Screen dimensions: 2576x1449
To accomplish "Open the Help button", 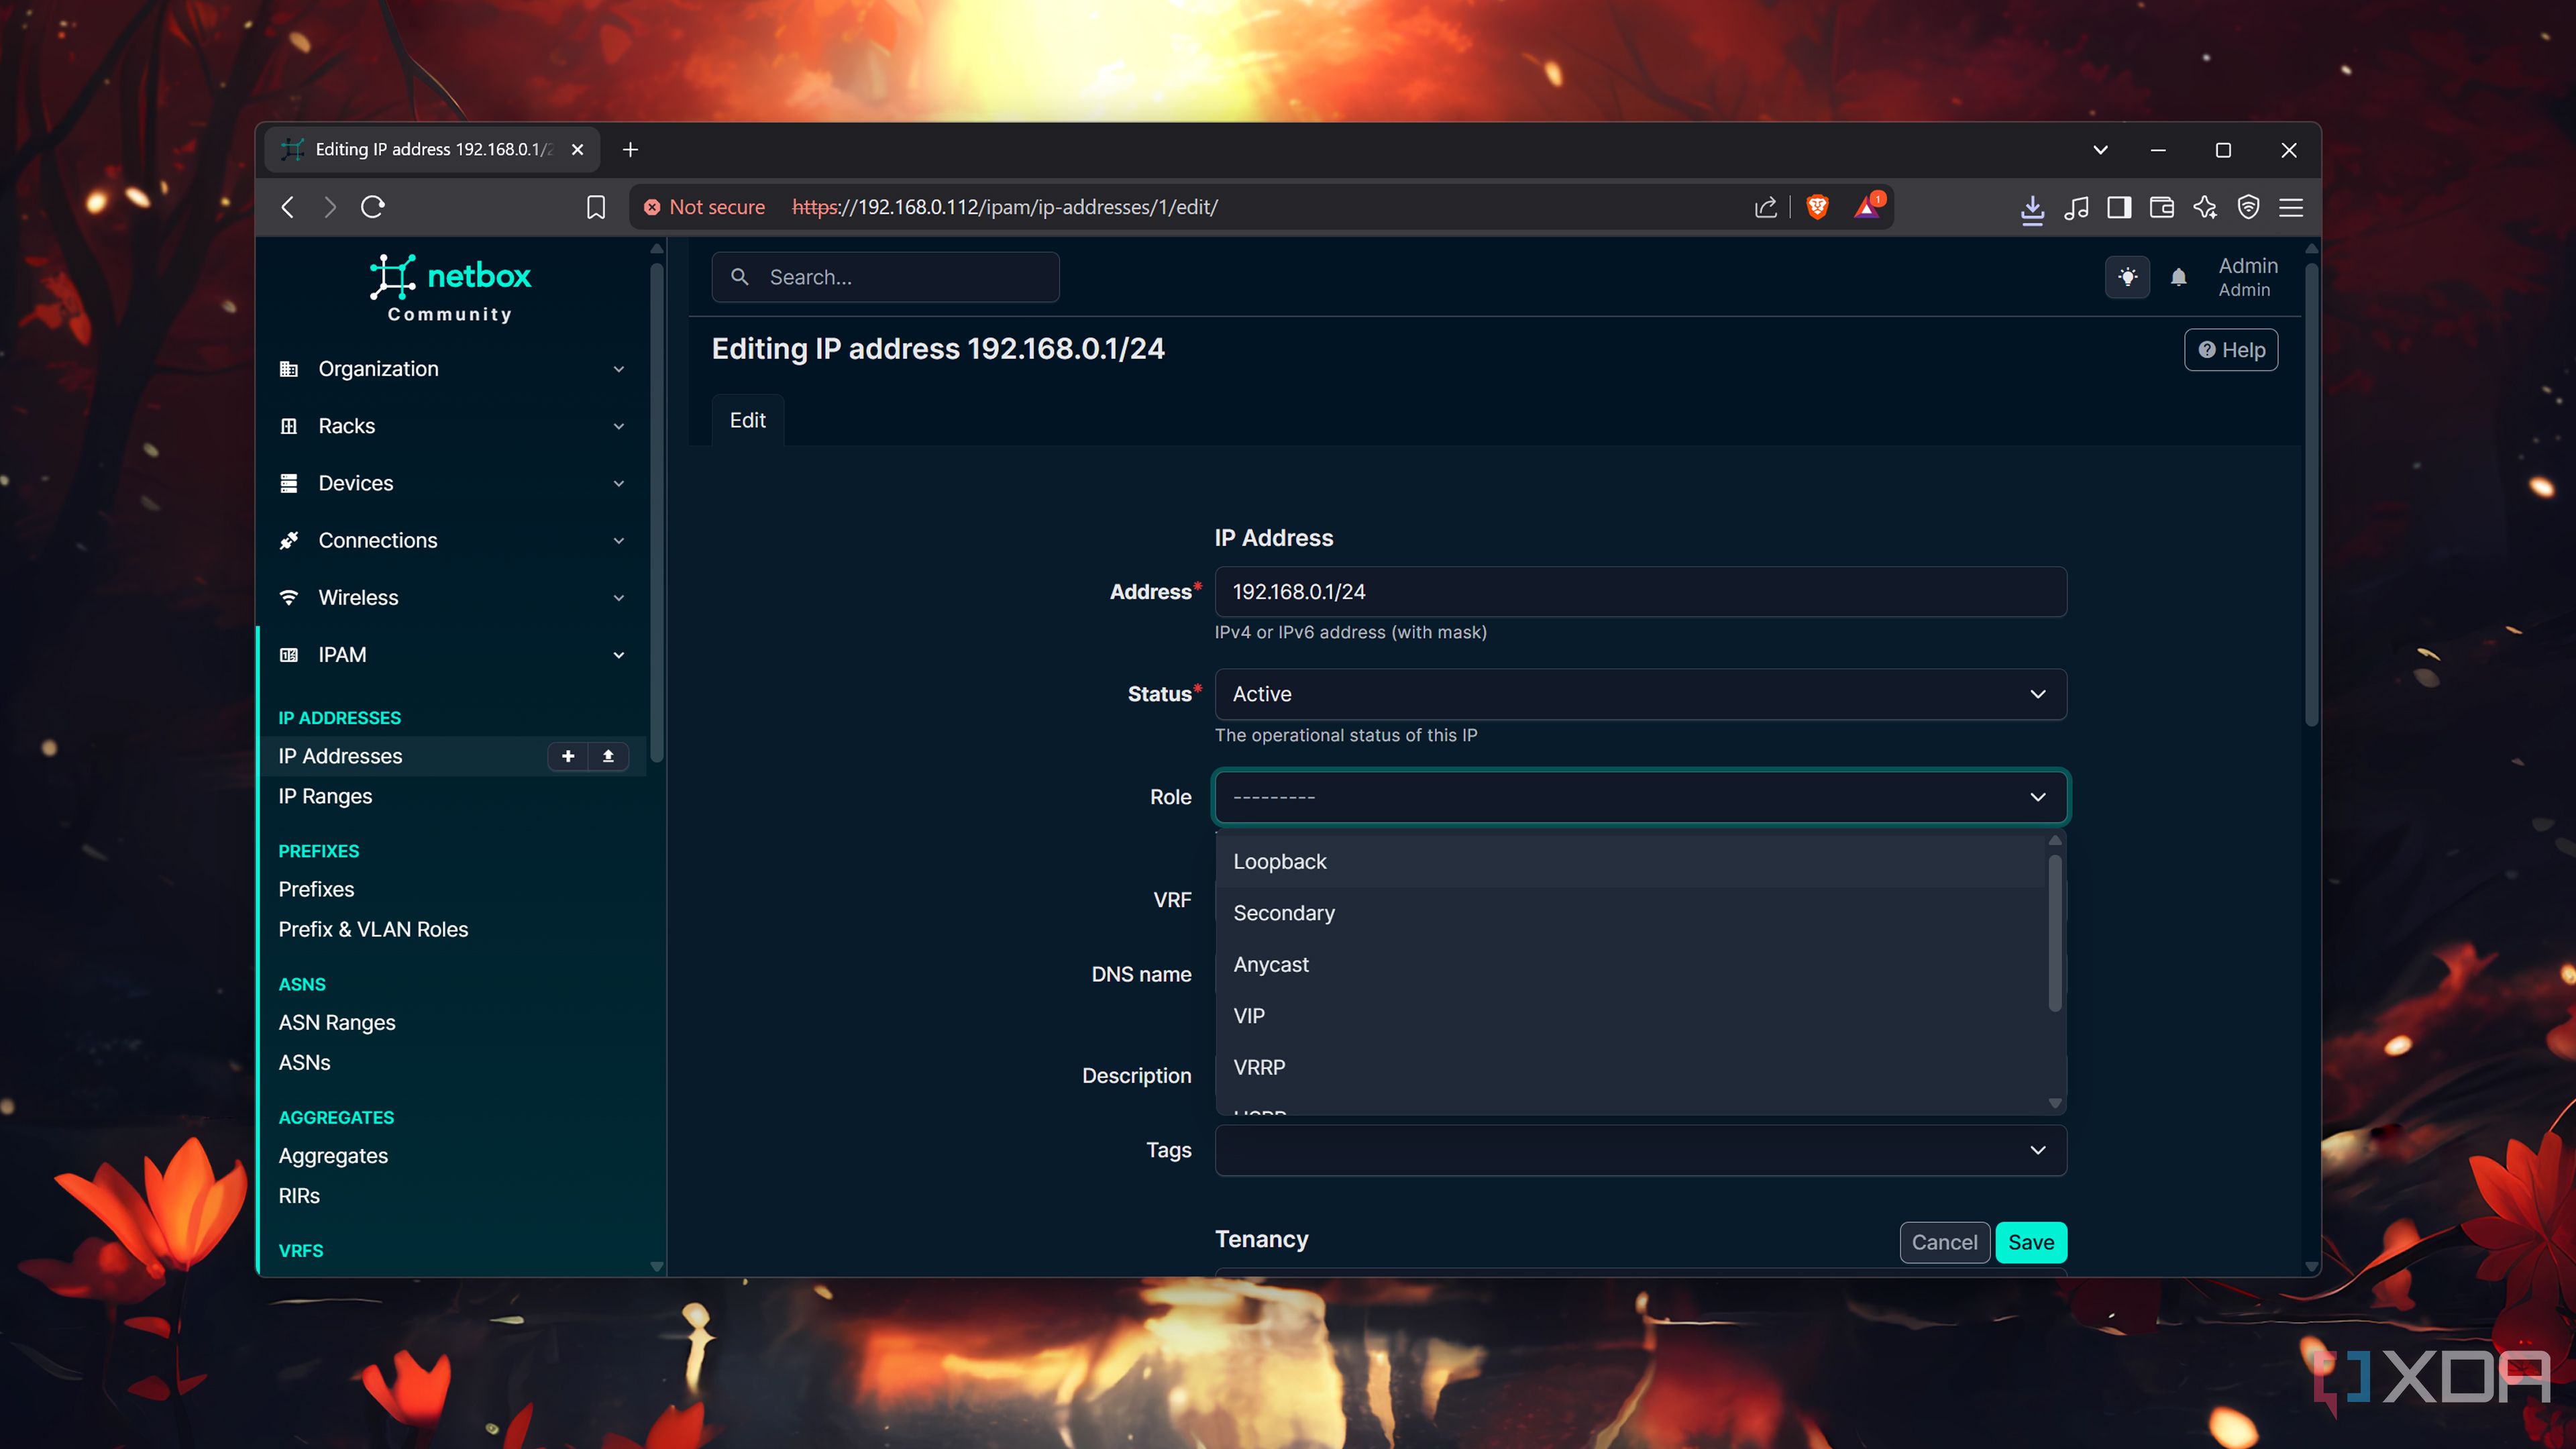I will click(2231, 350).
